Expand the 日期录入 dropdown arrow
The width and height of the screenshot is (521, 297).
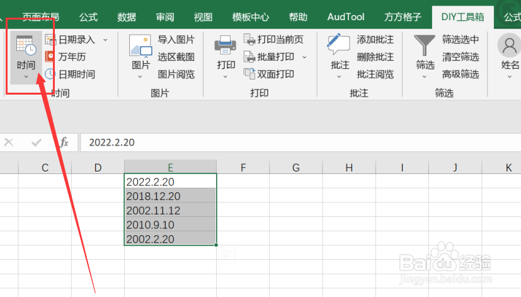click(105, 40)
